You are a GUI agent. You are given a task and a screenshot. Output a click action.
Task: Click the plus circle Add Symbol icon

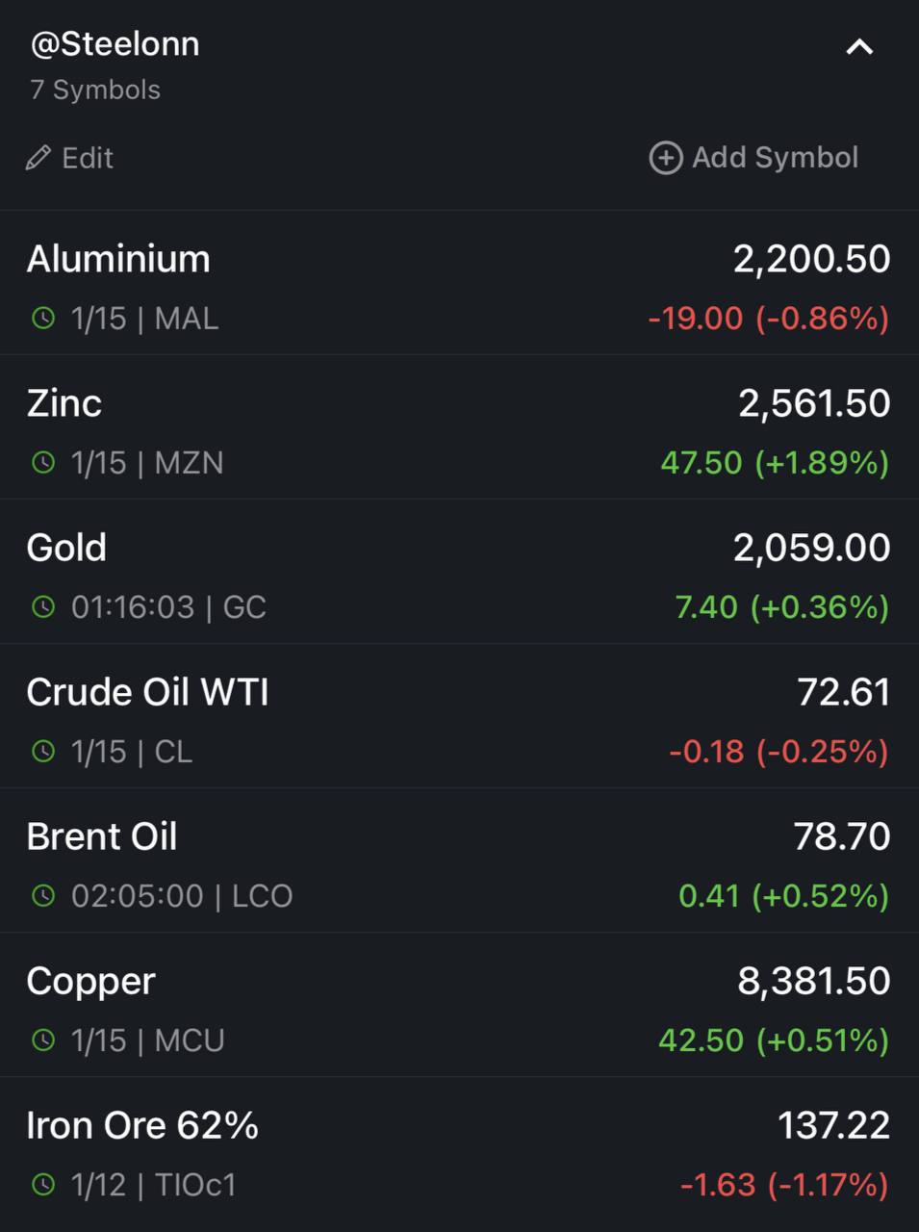coord(666,158)
